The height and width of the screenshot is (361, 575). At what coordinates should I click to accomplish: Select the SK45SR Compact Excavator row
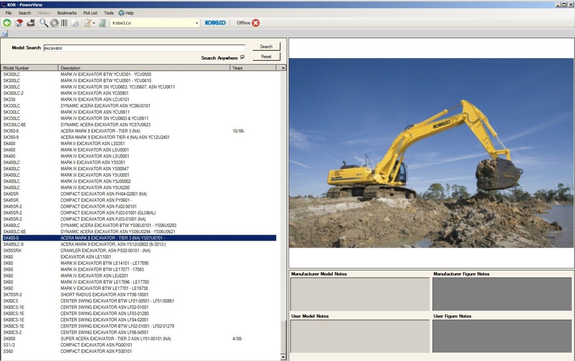139,200
